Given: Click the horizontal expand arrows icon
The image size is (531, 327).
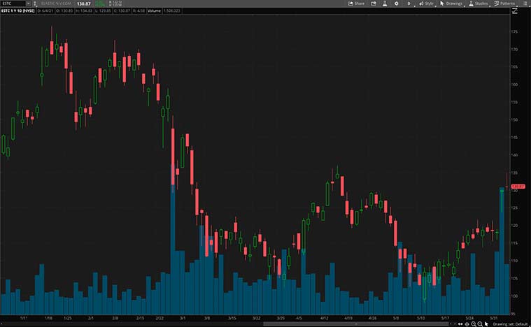Looking at the screenshot, I should (460, 324).
